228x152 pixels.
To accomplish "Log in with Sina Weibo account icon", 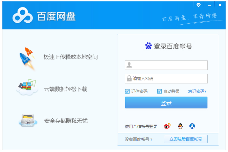I will click(x=167, y=126).
